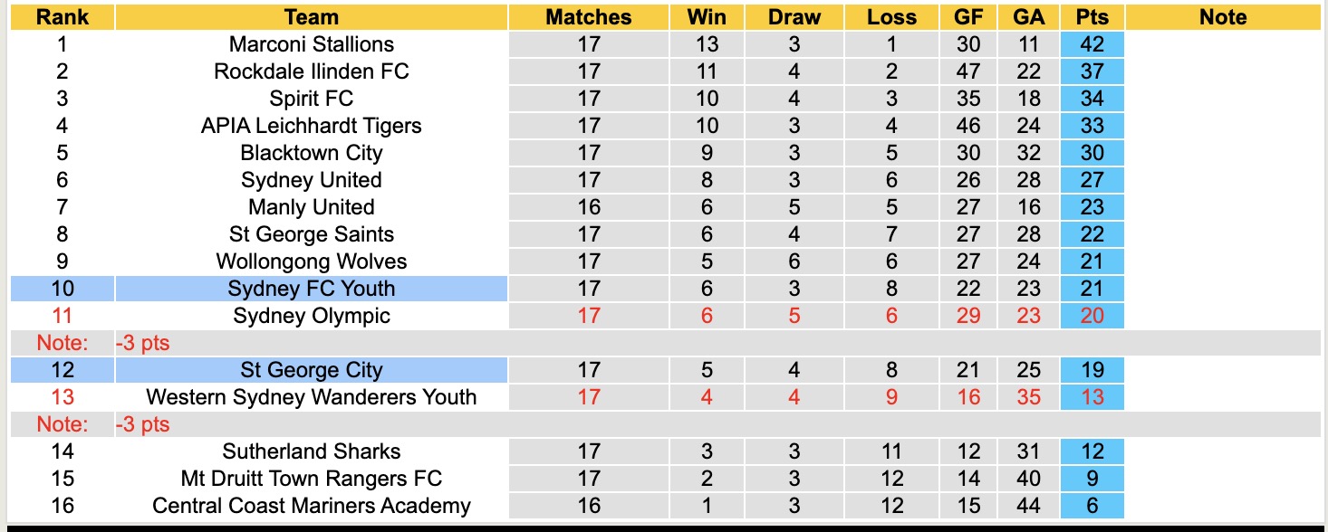
Task: Click the Rank column header
Action: coord(62,17)
